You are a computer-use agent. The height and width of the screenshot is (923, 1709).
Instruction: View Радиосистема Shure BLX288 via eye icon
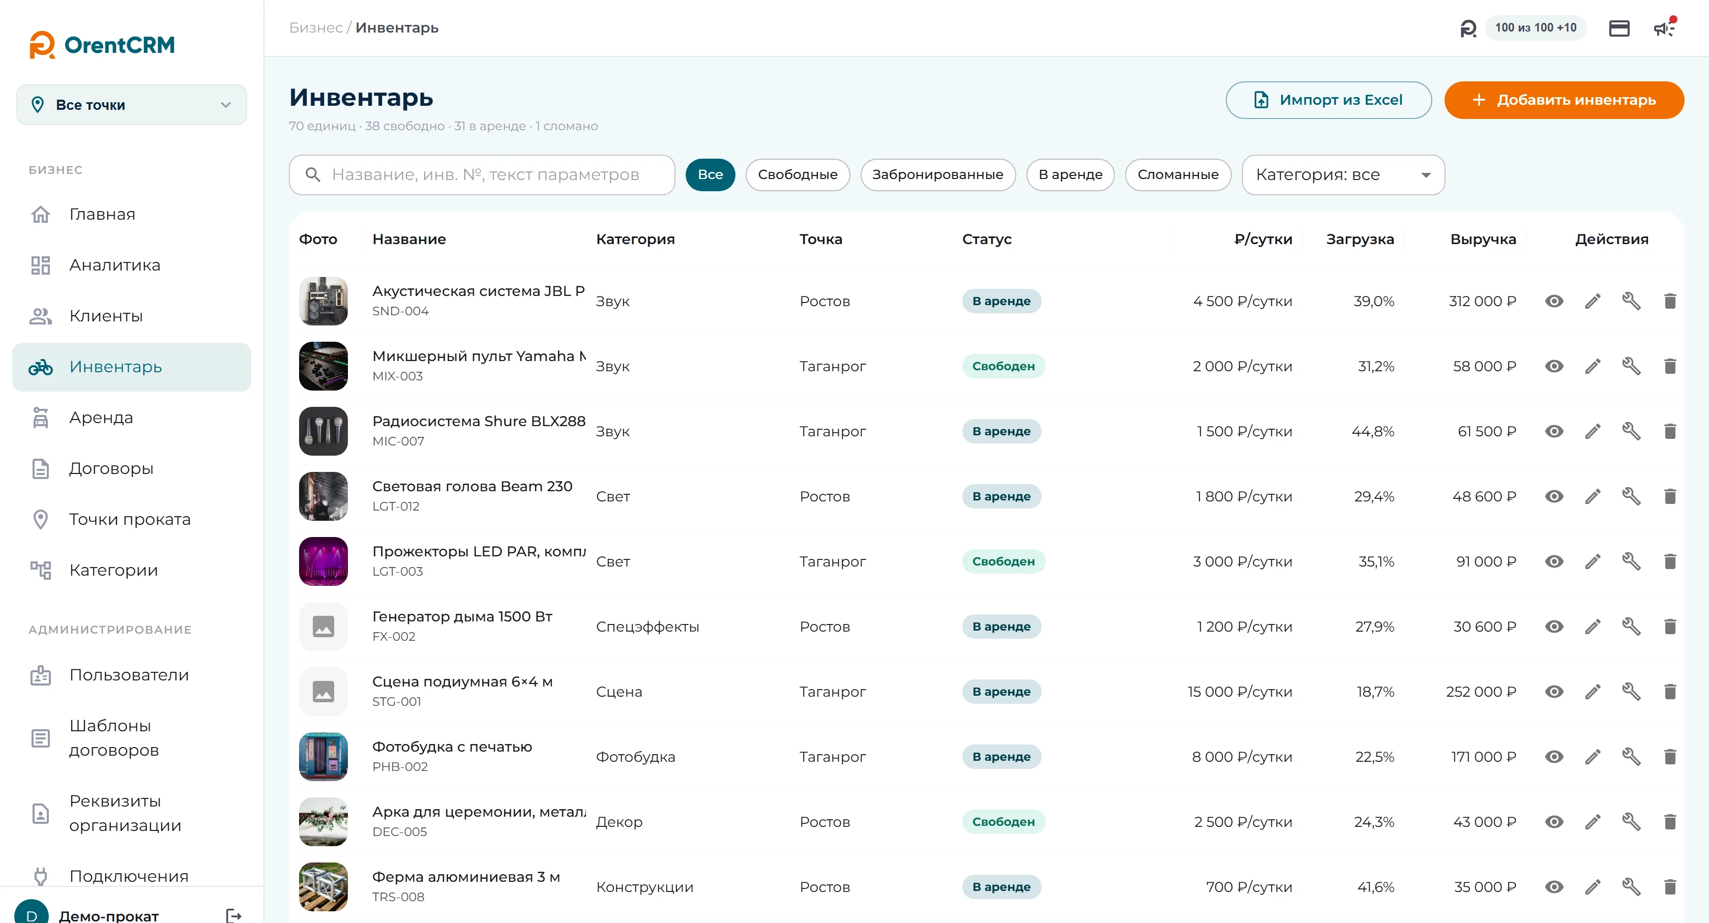pyautogui.click(x=1554, y=431)
